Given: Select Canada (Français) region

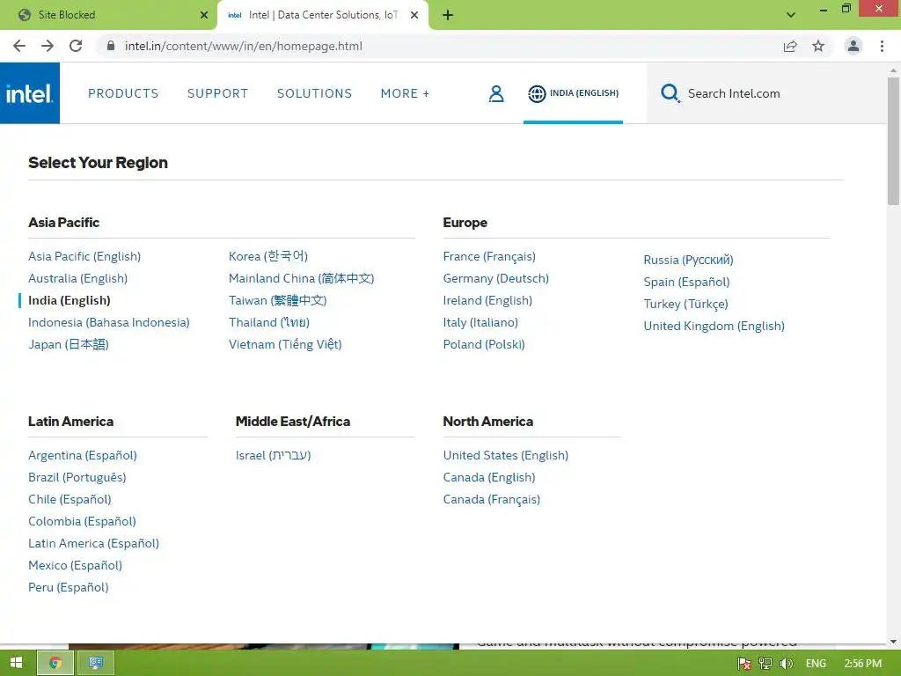Looking at the screenshot, I should 491,499.
